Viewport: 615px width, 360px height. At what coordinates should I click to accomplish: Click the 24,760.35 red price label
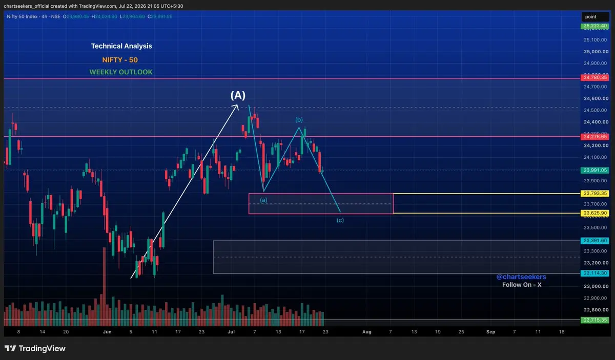[x=594, y=78]
